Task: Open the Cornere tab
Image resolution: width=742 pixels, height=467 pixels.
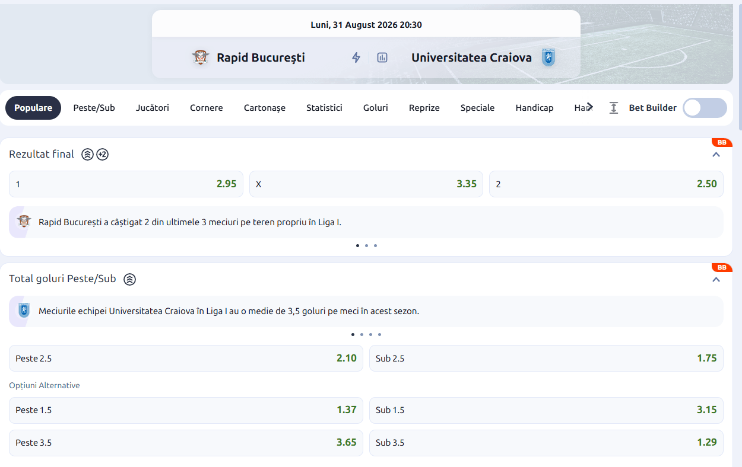Action: coord(207,108)
